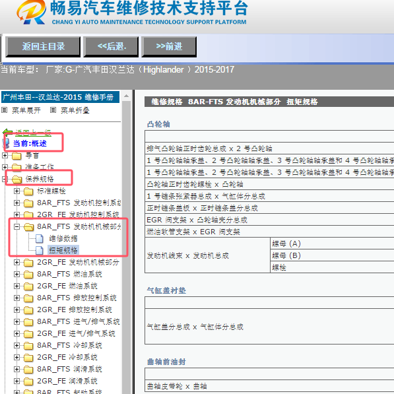Expand 2GR_FE 发动机控制系统 node
The height and width of the screenshot is (394, 394).
[16, 215]
